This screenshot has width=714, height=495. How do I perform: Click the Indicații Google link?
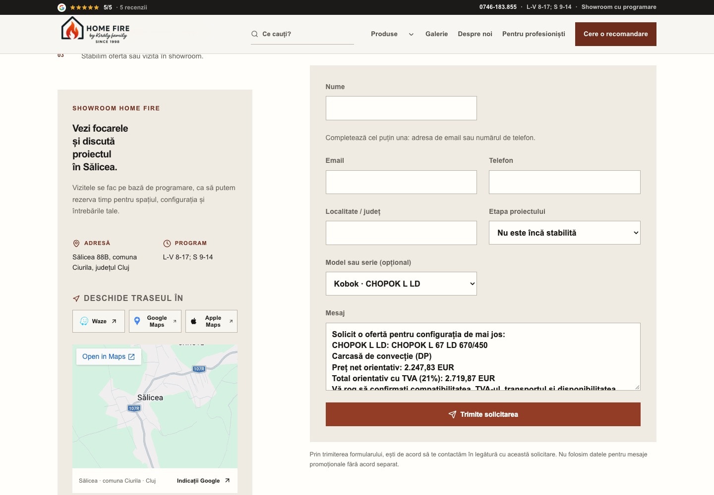click(x=203, y=481)
